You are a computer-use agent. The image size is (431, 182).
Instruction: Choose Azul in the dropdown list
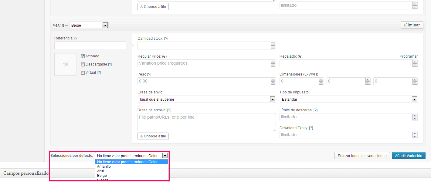pos(100,171)
